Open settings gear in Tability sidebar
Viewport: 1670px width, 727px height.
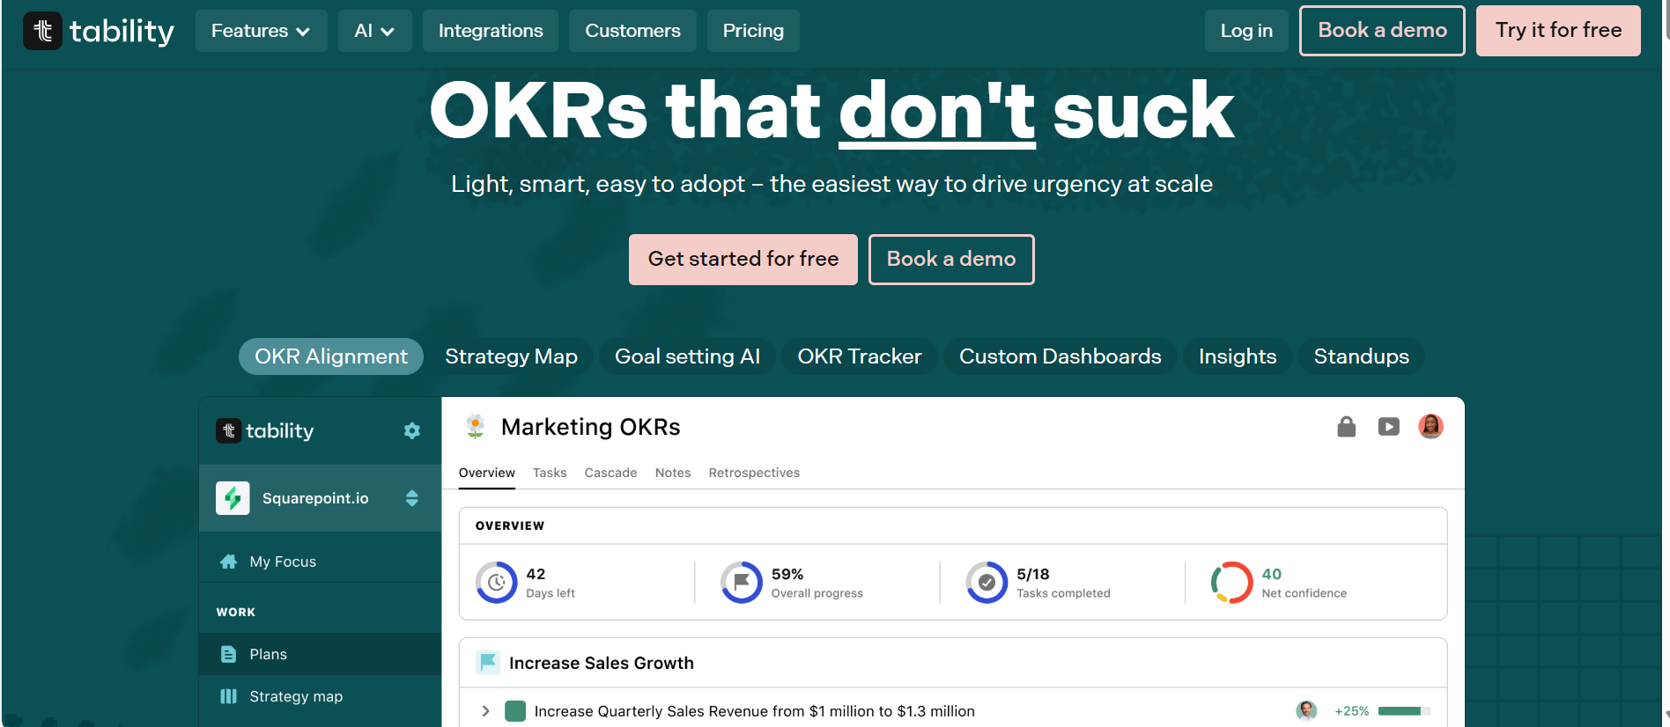pos(411,430)
